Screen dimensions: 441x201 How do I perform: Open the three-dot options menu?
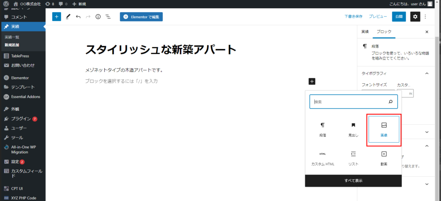click(x=425, y=17)
